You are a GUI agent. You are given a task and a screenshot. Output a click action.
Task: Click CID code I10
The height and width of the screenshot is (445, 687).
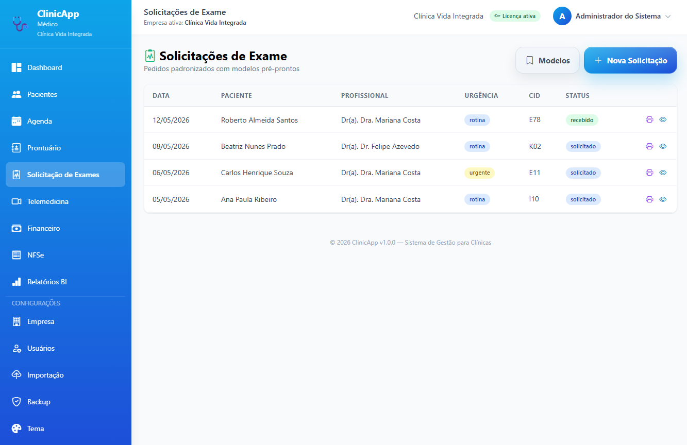tap(534, 199)
